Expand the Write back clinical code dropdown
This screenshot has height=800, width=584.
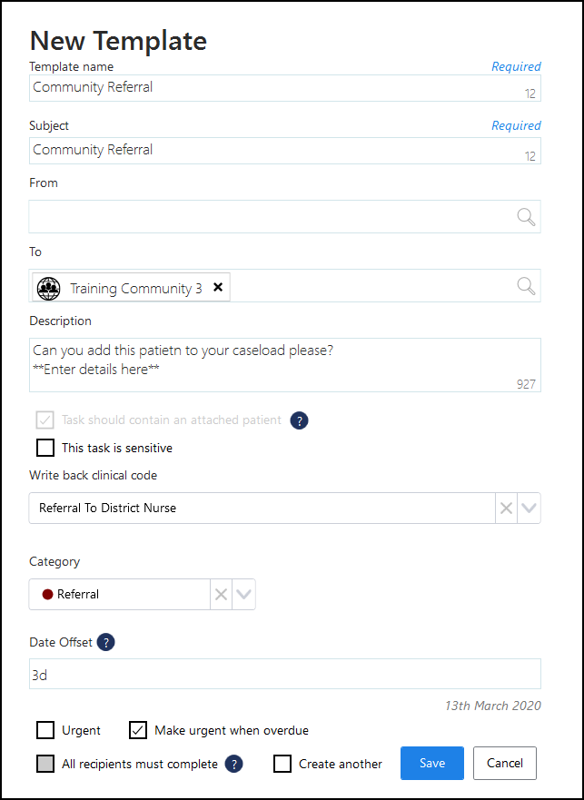pos(530,509)
